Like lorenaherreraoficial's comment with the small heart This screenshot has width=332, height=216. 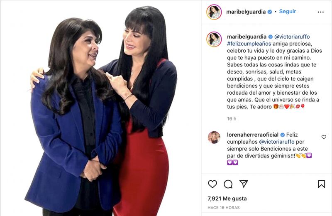(324, 137)
